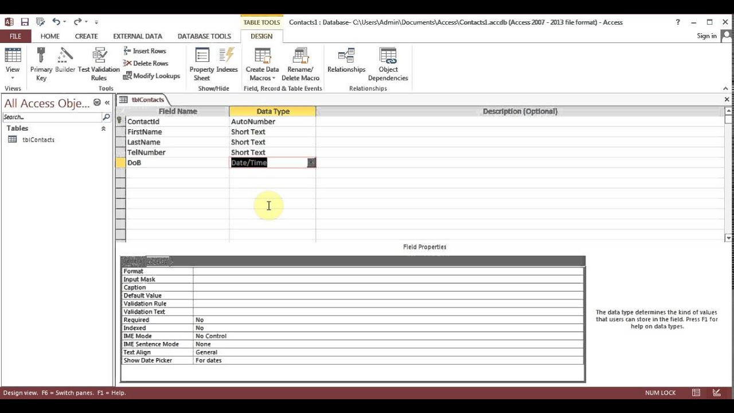734x413 pixels.
Task: Open the Customize Quick Access Toolbar arrow
Action: pos(96,22)
